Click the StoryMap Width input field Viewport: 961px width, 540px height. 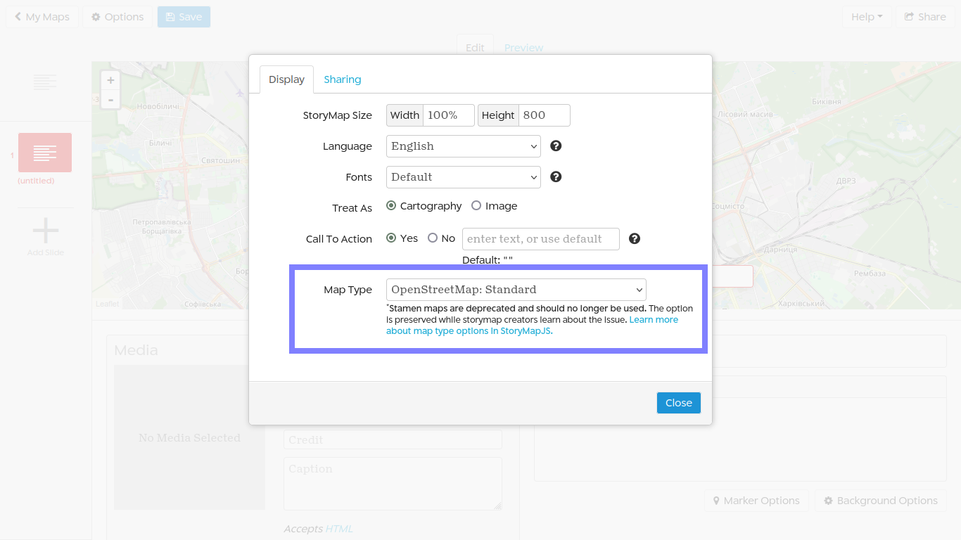tap(449, 115)
